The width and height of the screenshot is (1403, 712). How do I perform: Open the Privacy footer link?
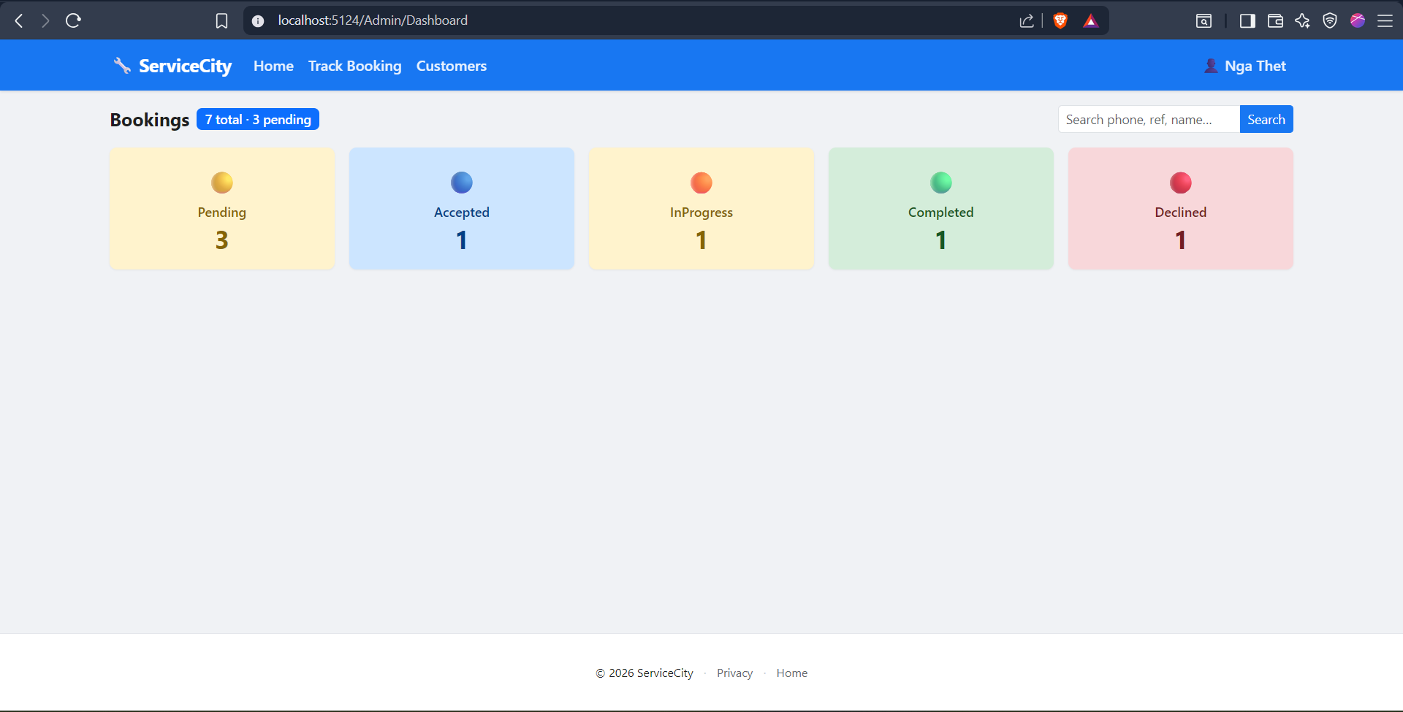point(734,673)
